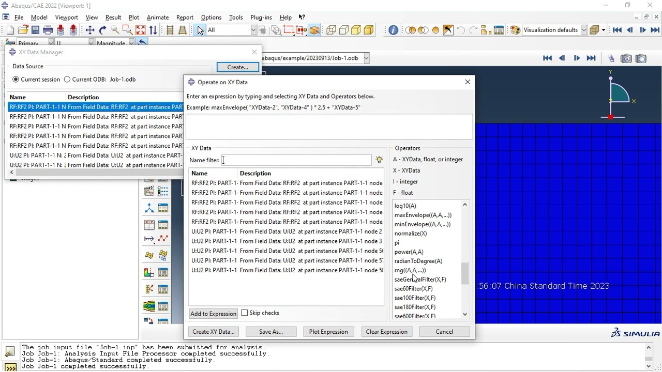Open the Viewport menu
This screenshot has width=662, height=372.
(66, 17)
